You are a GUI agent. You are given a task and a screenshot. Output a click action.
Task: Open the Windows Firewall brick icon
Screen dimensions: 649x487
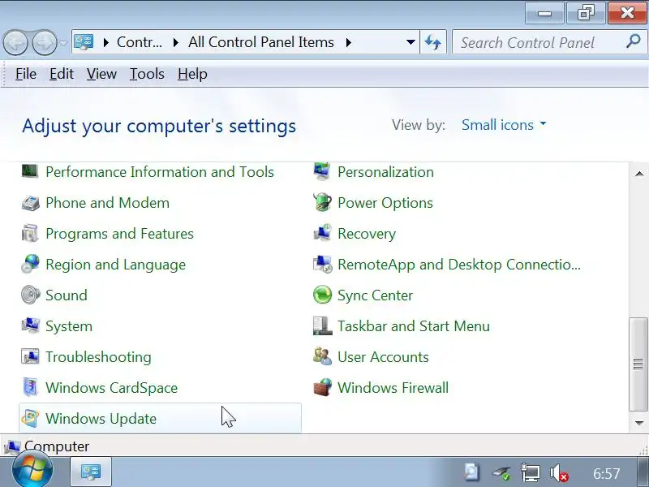point(322,388)
